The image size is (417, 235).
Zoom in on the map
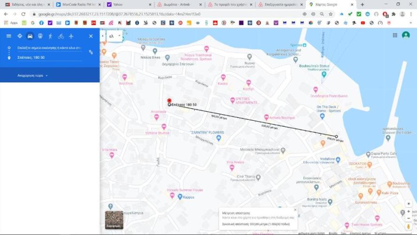click(x=409, y=211)
